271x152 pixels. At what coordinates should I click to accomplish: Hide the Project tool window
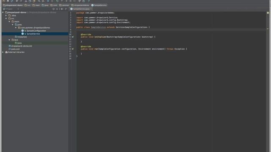click(x=66, y=9)
